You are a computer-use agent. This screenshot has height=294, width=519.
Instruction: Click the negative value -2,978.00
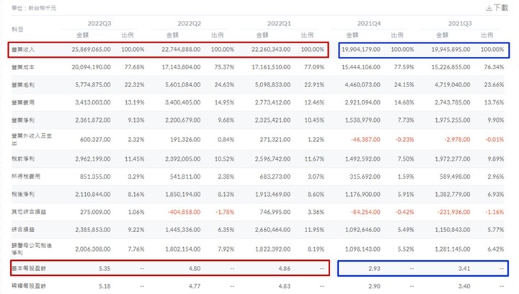click(x=457, y=140)
